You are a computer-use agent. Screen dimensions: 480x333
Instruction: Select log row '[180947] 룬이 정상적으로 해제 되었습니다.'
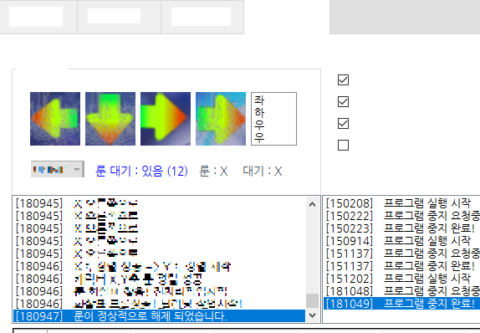[159, 315]
